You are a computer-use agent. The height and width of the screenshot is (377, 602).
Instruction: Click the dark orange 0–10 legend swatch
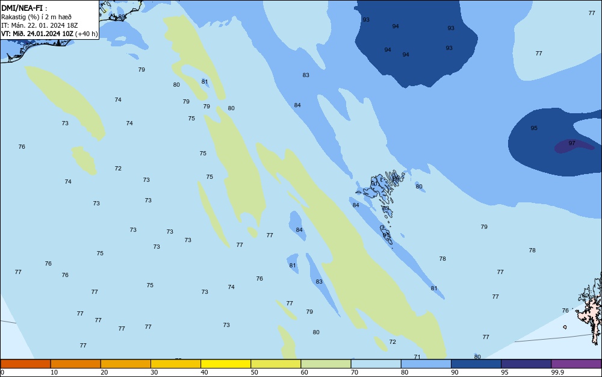[x=25, y=364]
